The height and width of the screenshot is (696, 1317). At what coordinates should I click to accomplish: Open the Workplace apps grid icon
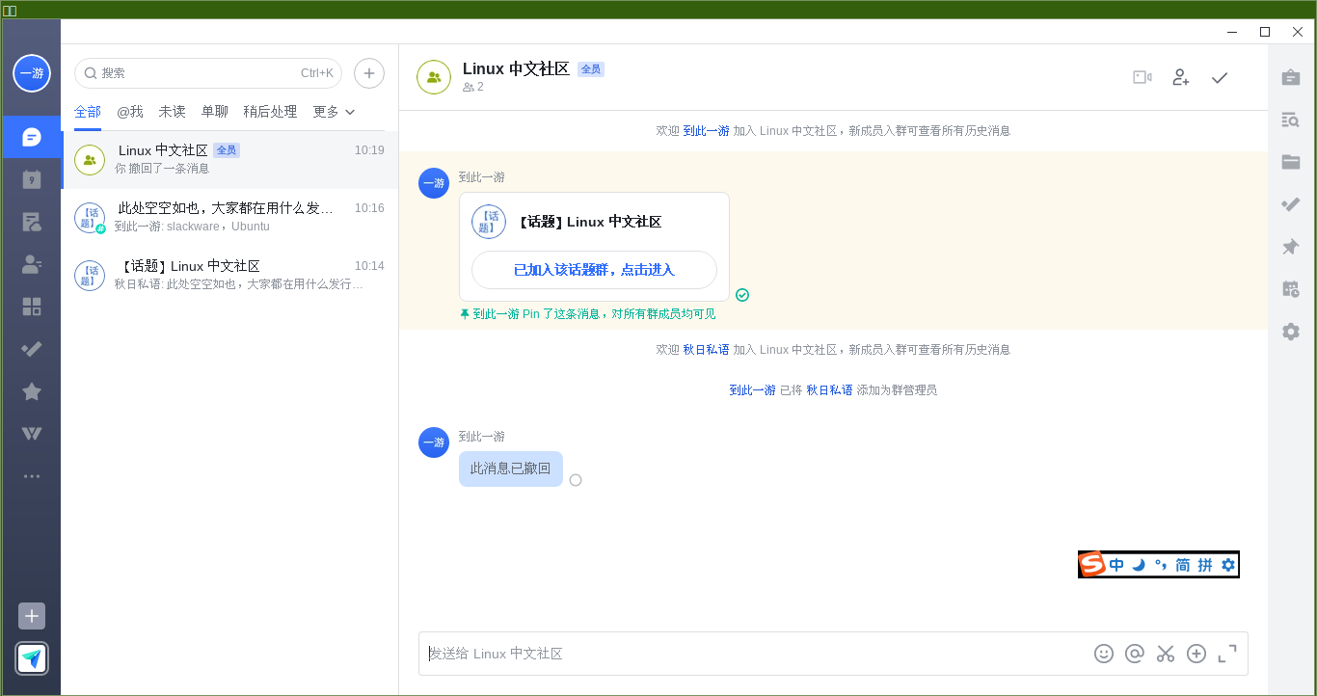point(31,307)
